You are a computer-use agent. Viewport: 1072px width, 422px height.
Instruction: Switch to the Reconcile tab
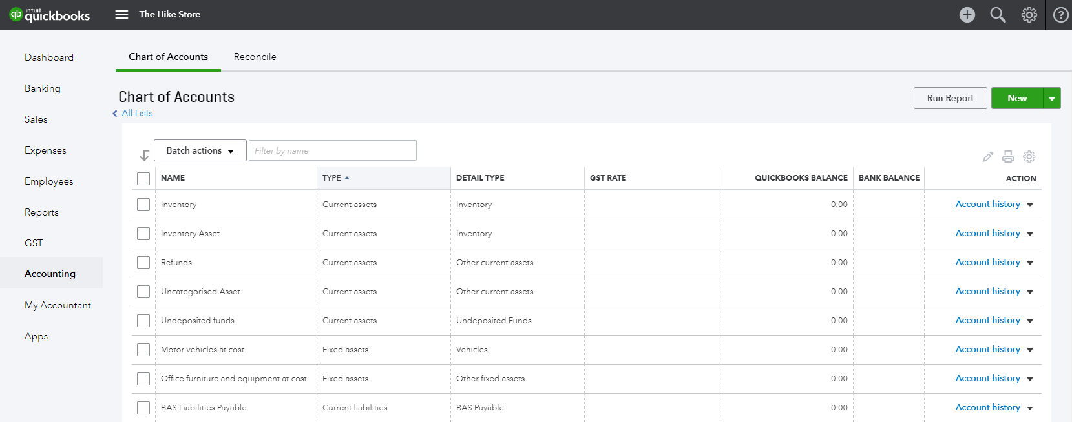(255, 57)
